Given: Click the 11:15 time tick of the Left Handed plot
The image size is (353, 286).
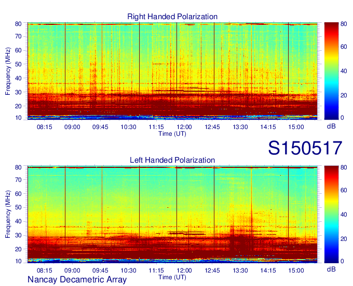Looking at the screenshot, I should 156,270.
